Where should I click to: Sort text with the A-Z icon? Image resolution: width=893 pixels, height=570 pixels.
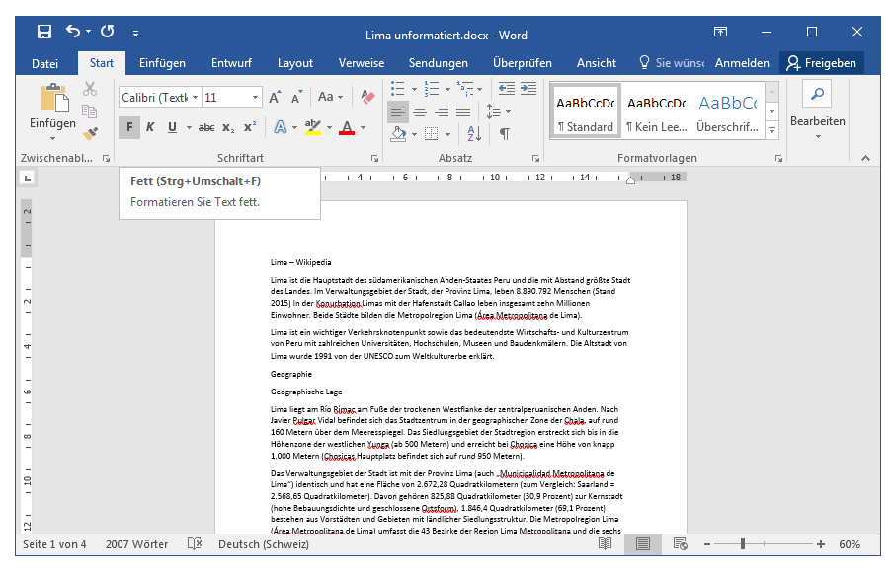474,134
